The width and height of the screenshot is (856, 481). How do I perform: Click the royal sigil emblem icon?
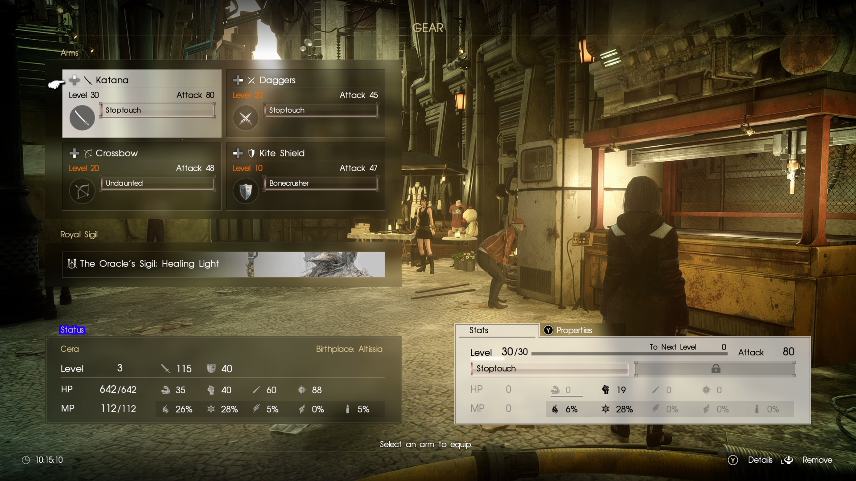pyautogui.click(x=72, y=264)
